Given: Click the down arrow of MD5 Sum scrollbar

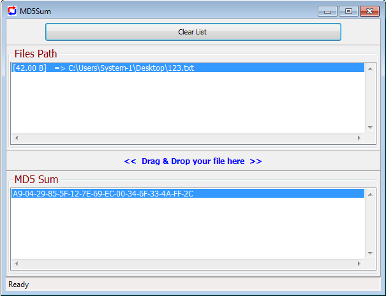Looking at the screenshot, I should [x=370, y=253].
